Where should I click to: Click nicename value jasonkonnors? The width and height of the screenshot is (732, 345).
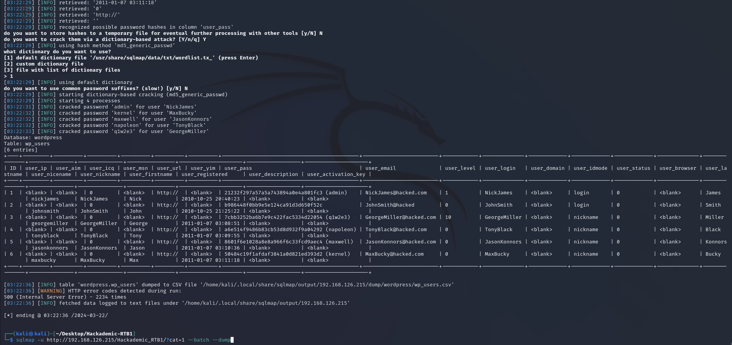(x=49, y=248)
